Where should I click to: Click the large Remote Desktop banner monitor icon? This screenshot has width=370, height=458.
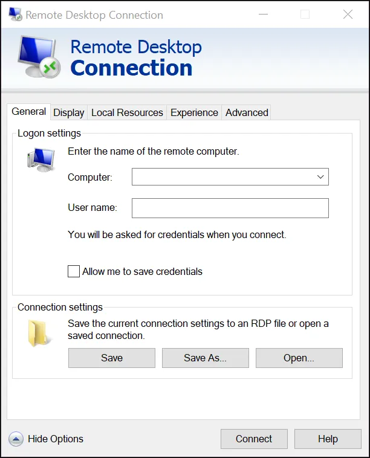click(x=39, y=57)
